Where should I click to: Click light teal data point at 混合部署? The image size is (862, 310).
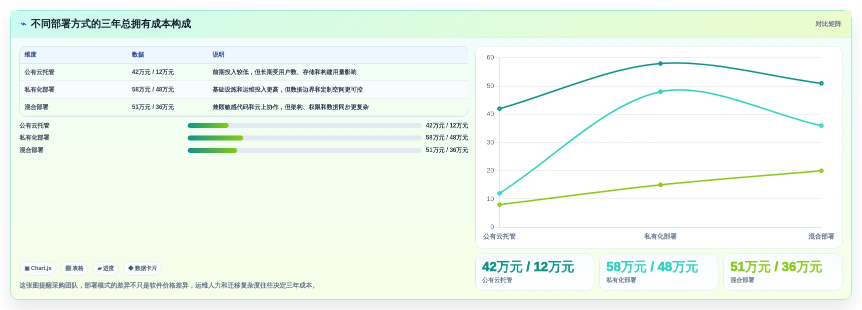[821, 126]
